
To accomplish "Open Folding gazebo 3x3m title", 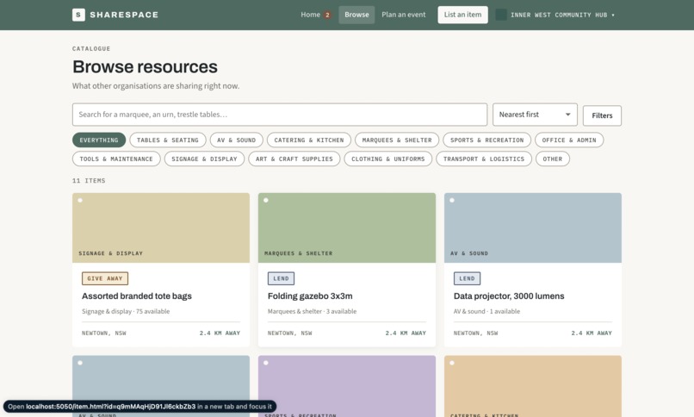I will point(310,296).
